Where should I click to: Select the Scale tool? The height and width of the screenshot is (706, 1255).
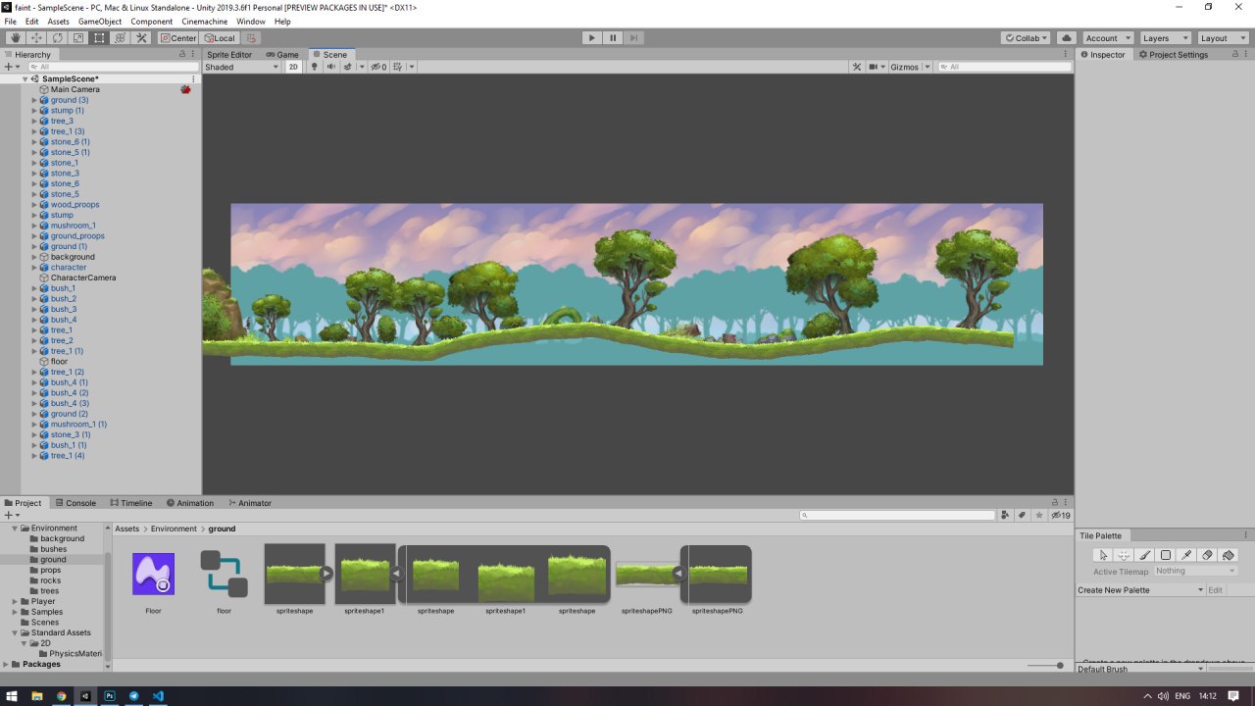click(x=78, y=38)
